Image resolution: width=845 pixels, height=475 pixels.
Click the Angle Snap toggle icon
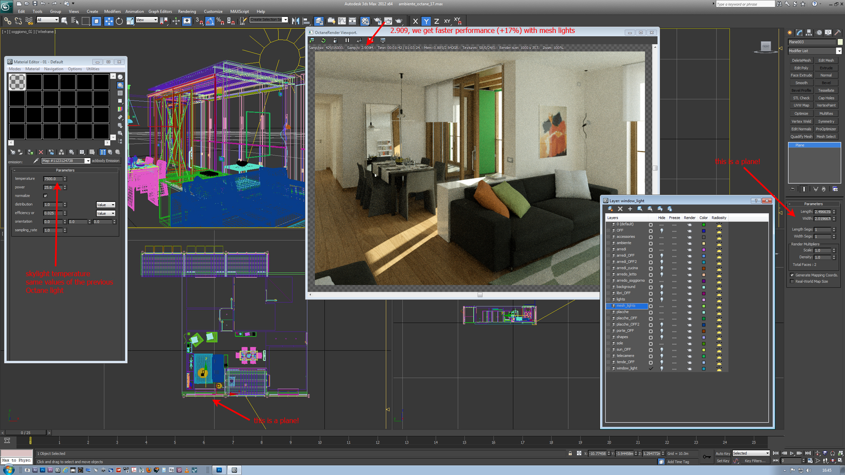tap(210, 21)
